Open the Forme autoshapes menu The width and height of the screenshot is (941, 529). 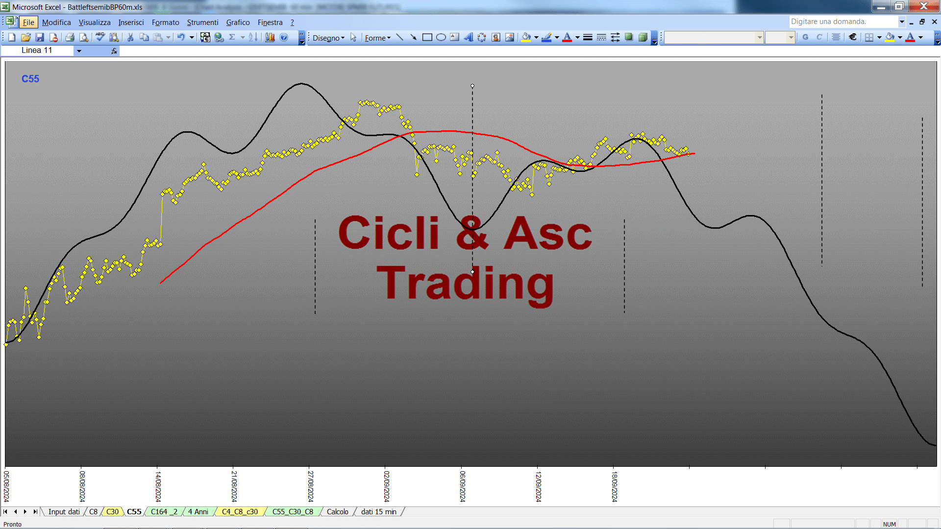(377, 38)
